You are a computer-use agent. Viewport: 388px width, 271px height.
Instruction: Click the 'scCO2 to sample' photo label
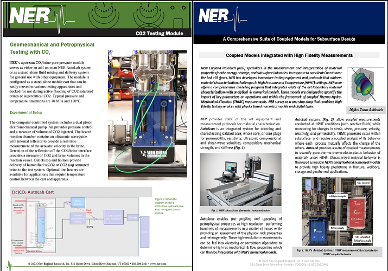pyautogui.click(x=338, y=196)
